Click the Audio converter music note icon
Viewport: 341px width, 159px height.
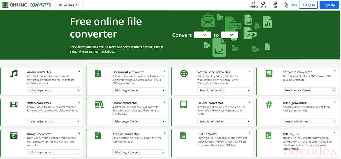pyautogui.click(x=14, y=74)
